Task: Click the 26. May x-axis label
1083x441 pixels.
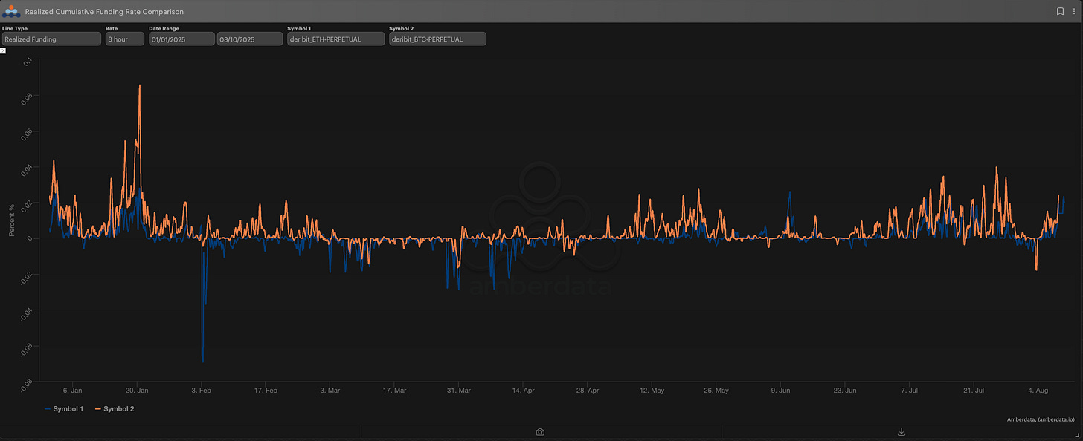Action: (x=716, y=390)
